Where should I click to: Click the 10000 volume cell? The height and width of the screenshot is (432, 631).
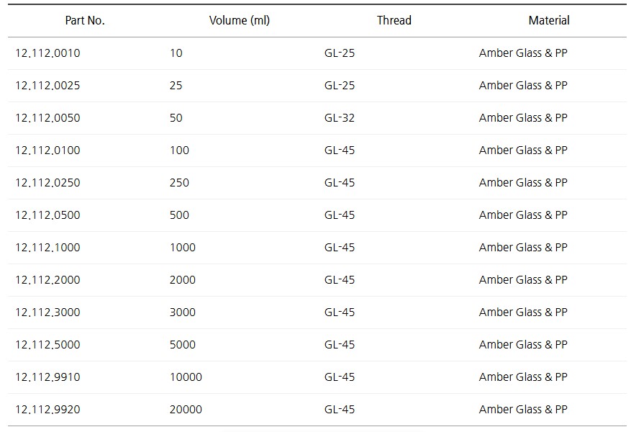click(186, 377)
